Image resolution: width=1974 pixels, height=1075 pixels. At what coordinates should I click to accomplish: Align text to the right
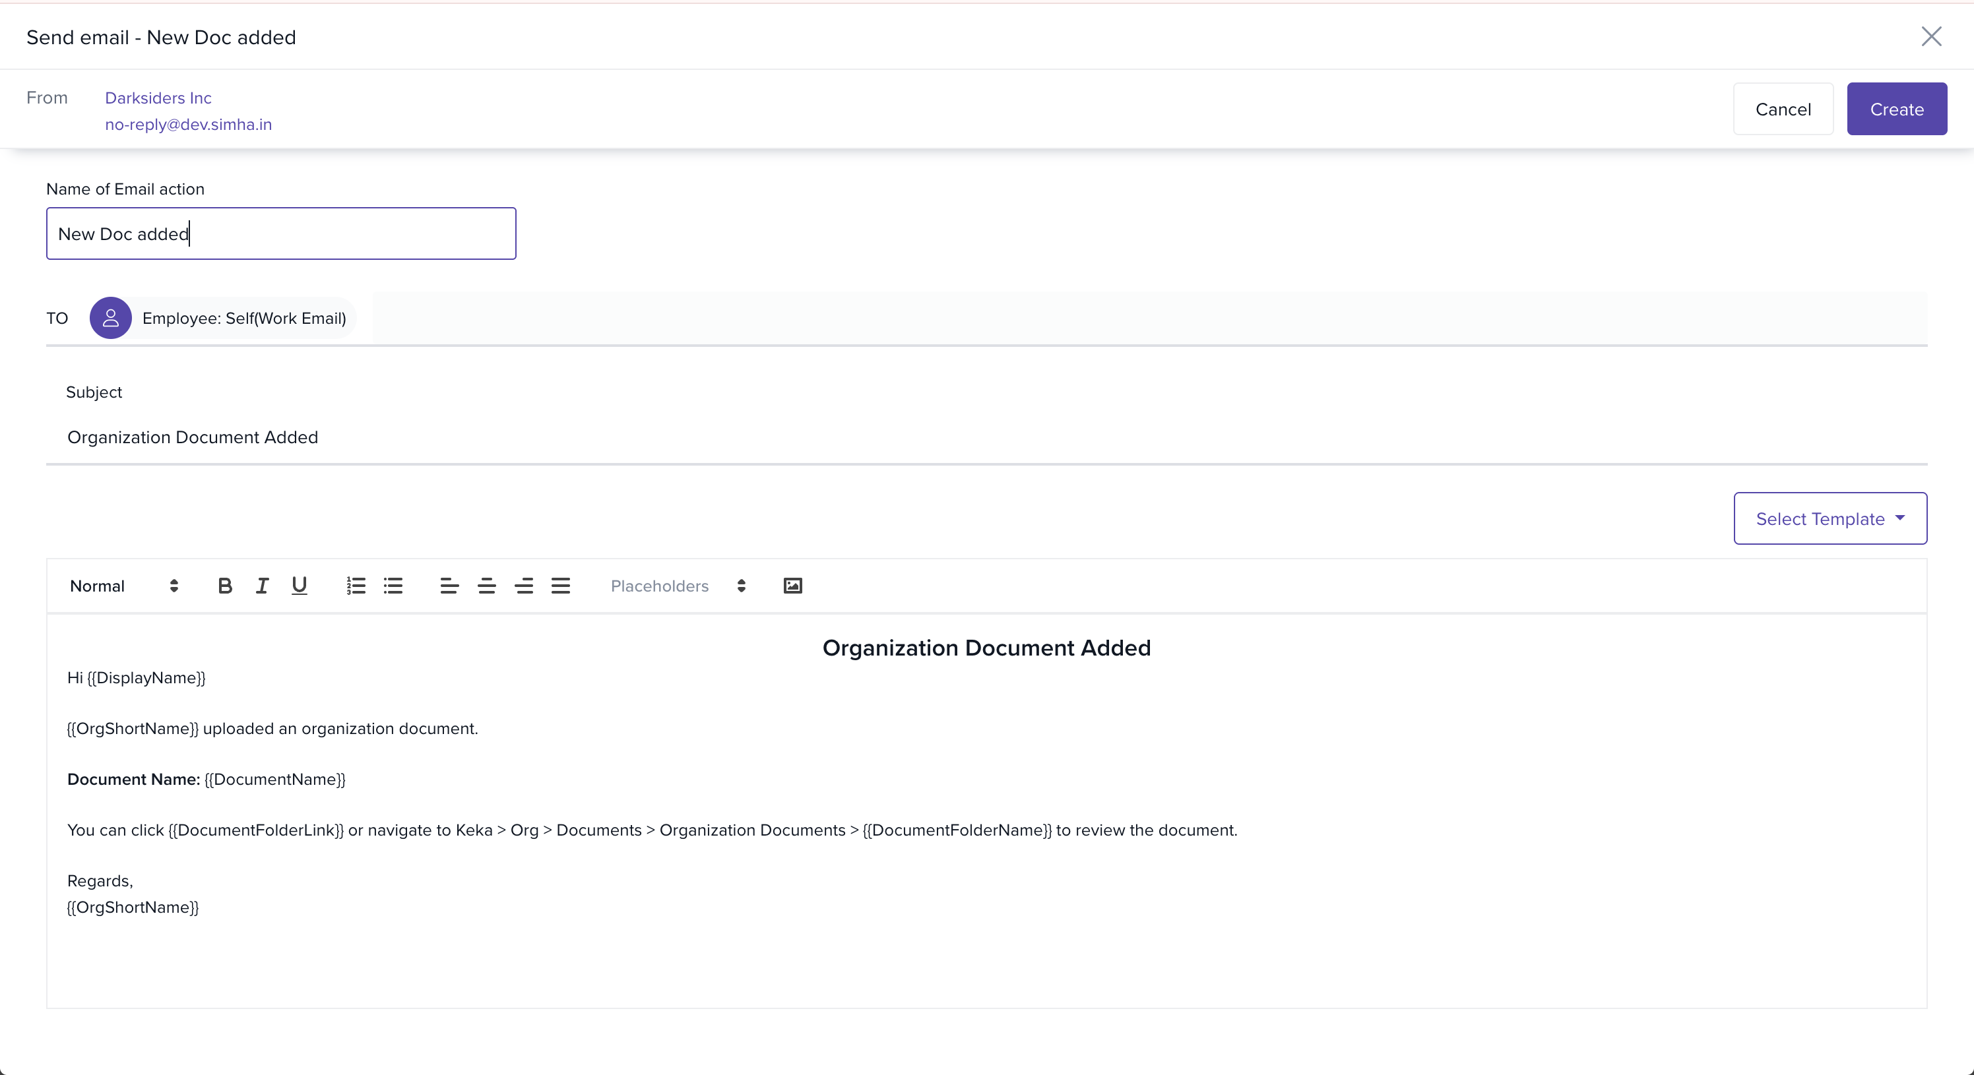point(524,586)
